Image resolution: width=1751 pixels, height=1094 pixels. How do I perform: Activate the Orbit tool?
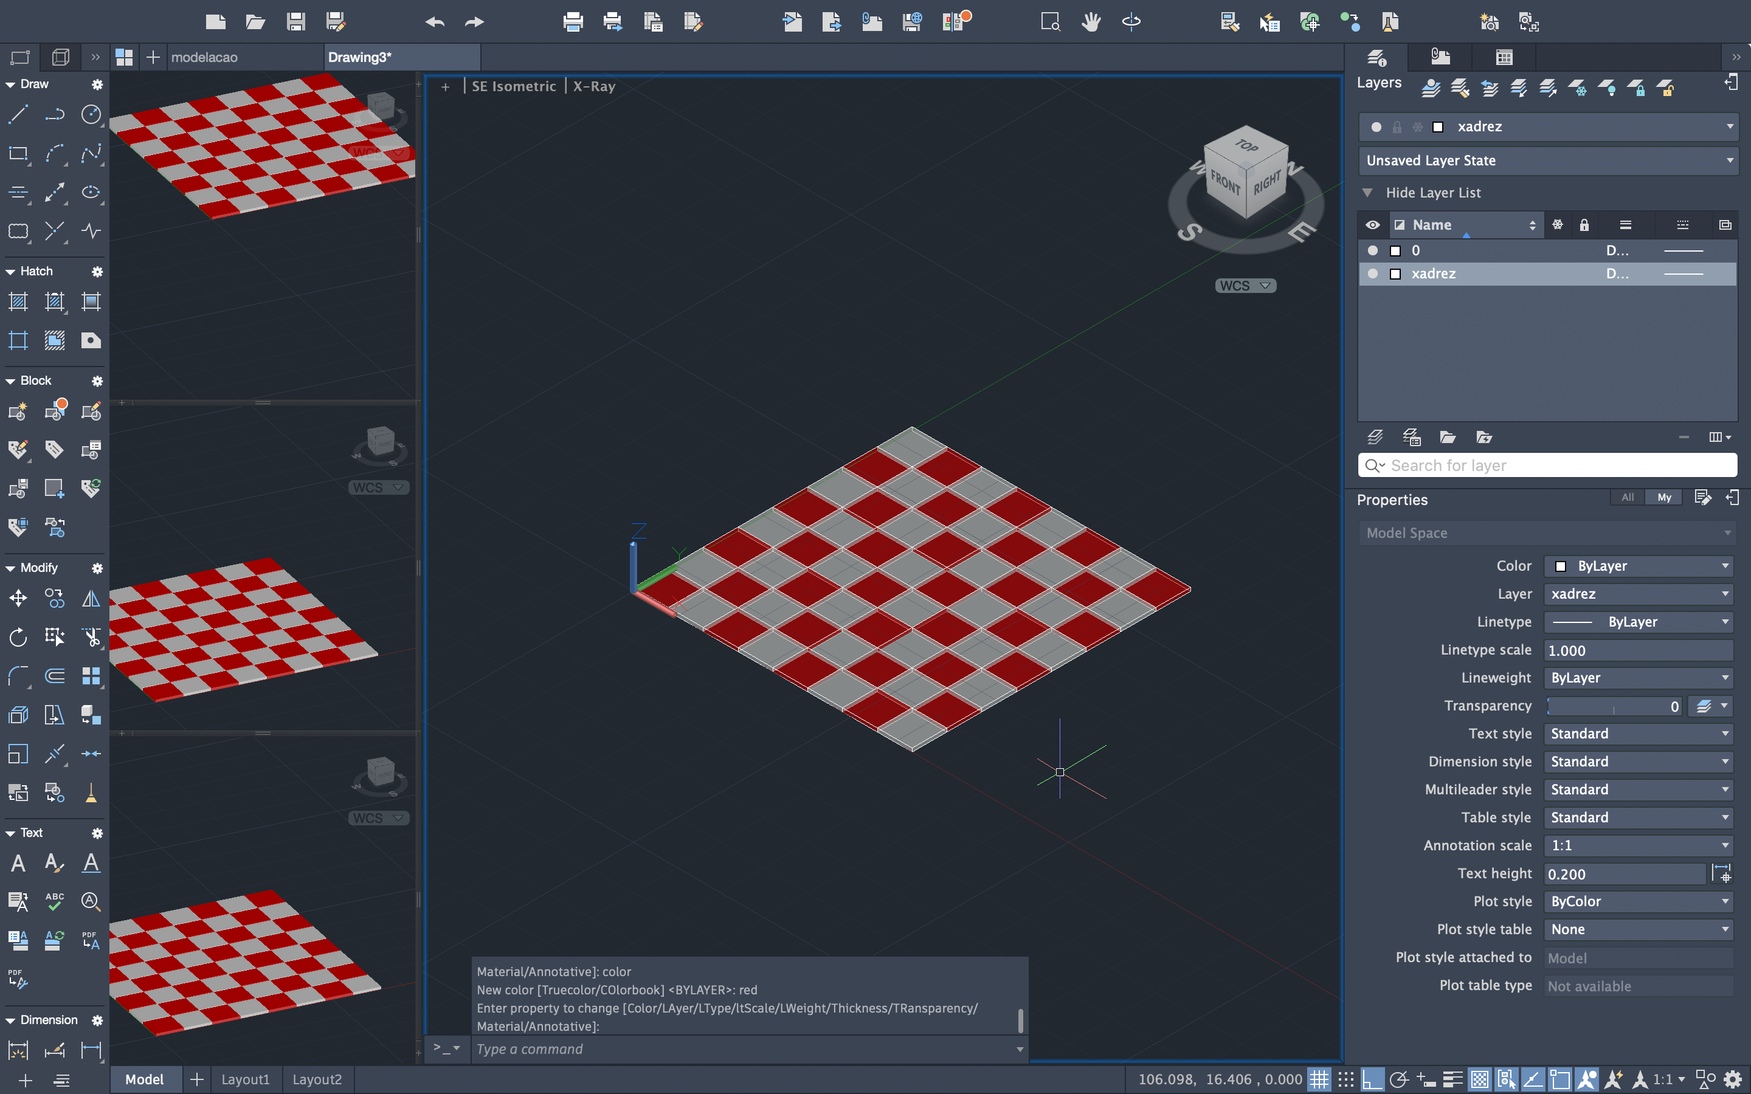coord(1131,22)
